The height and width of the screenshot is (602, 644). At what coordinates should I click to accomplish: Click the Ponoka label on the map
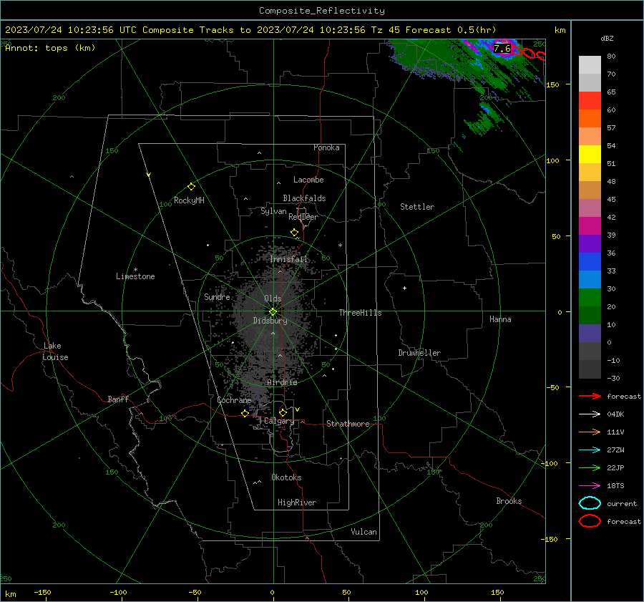[x=326, y=147]
